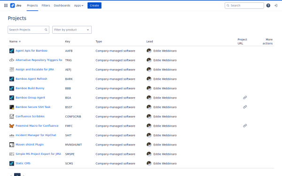
Task: Open Bamboo Group Agent project
Action: point(31,98)
